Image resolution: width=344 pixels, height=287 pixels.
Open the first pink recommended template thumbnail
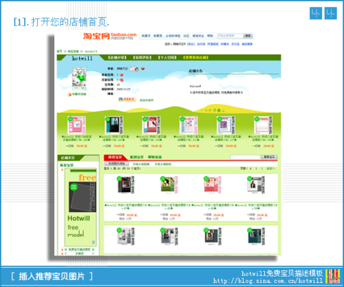click(x=76, y=125)
